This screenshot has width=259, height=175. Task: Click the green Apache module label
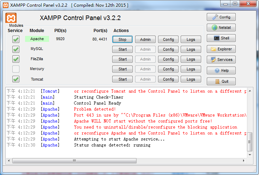click(37, 39)
